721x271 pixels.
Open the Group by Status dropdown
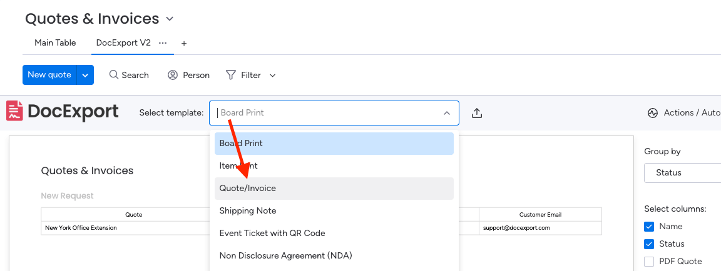tap(682, 173)
